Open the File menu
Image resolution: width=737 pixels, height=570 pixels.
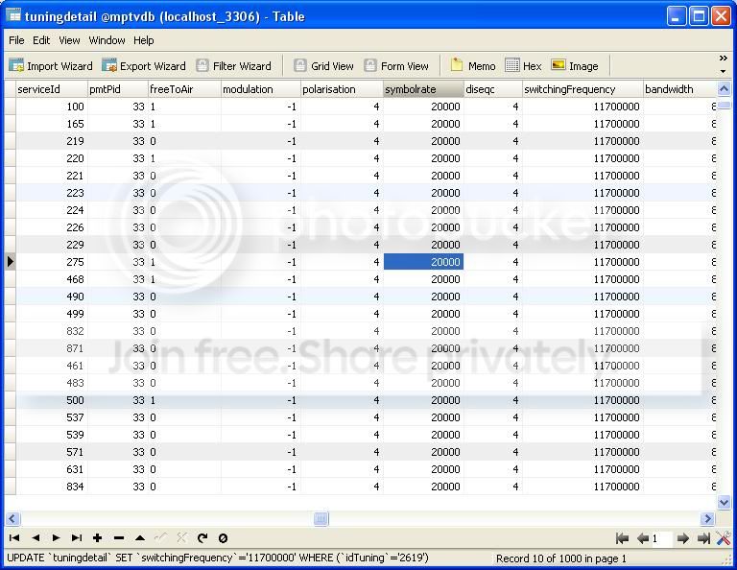coord(16,40)
